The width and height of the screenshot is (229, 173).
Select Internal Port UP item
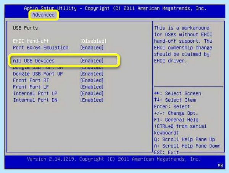35,93
